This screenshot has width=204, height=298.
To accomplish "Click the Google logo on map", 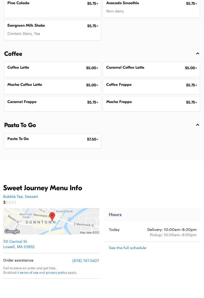I will point(12,231).
